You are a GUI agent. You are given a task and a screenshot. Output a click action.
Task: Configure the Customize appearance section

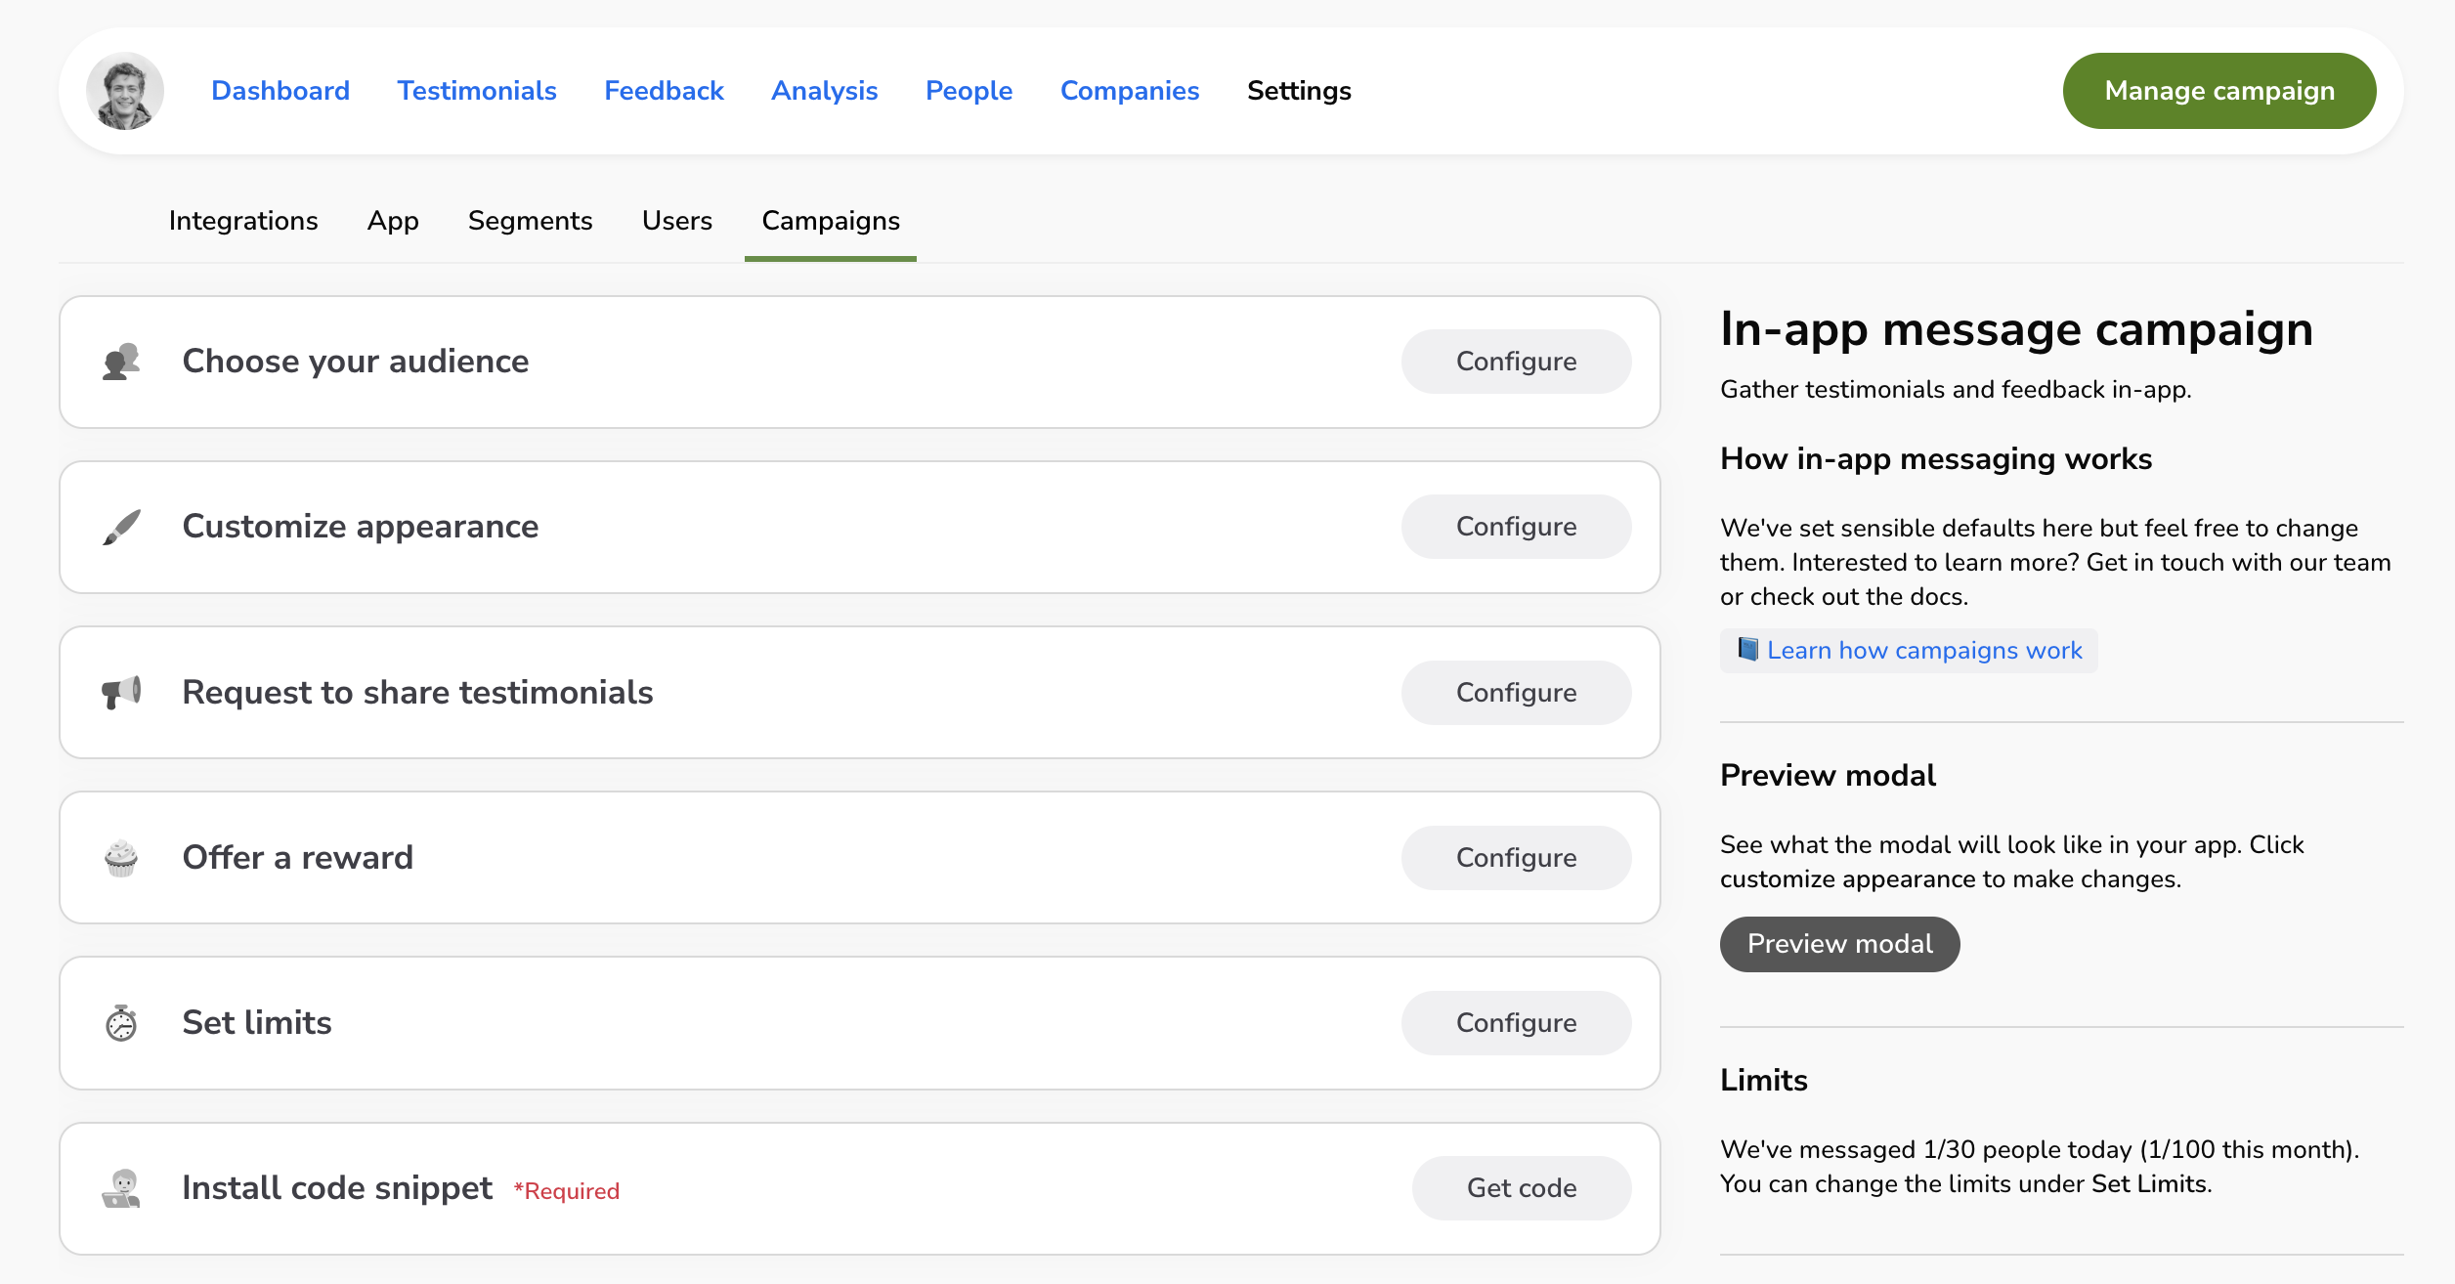pos(1516,527)
